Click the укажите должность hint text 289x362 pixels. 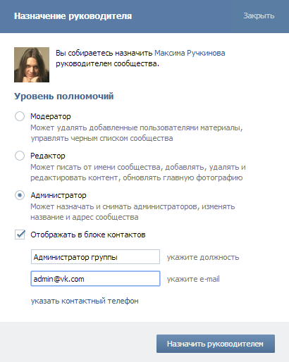coord(203,257)
